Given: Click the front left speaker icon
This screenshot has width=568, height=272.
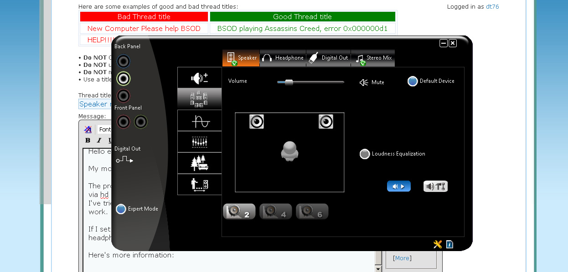Looking at the screenshot, I should [257, 121].
